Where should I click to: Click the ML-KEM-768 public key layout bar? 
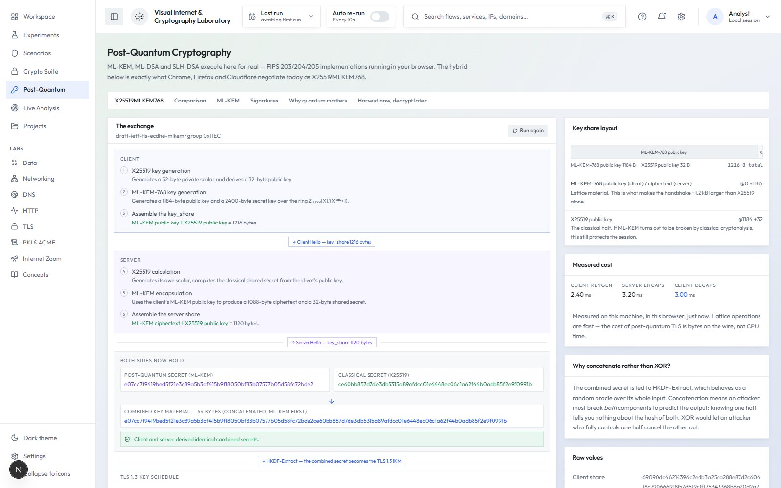tap(664, 152)
